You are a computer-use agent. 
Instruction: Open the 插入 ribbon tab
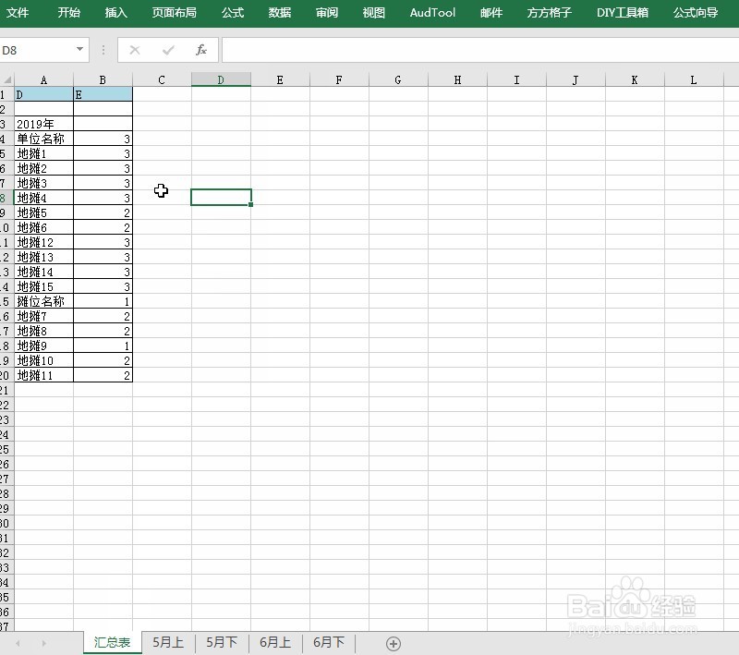pyautogui.click(x=116, y=13)
